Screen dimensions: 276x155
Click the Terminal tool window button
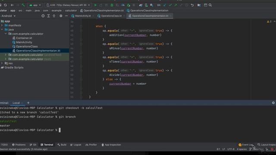pyautogui.click(x=47, y=145)
